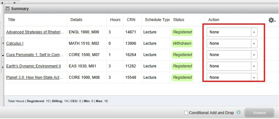Click Registered status for EAS 1030 row
The width and height of the screenshot is (279, 119).
[182, 66]
